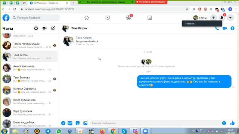This screenshot has width=239, height=134.
Task: Open the emoji picker
Action: (224, 123)
